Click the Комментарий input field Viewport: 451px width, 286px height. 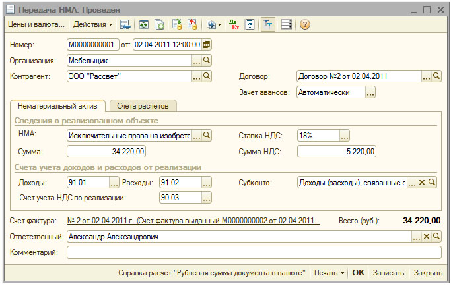(254, 252)
